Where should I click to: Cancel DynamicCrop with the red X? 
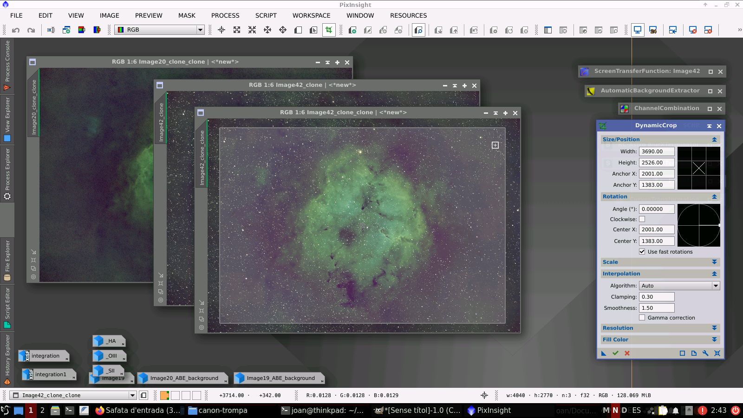[x=627, y=353]
